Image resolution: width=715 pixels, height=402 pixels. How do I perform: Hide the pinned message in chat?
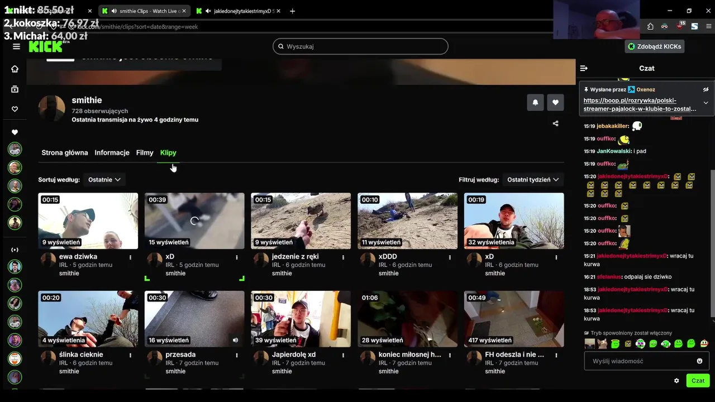(x=706, y=89)
